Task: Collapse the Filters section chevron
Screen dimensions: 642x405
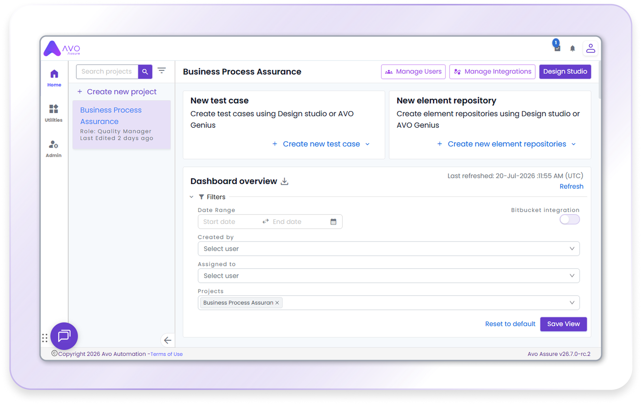Action: coord(192,197)
